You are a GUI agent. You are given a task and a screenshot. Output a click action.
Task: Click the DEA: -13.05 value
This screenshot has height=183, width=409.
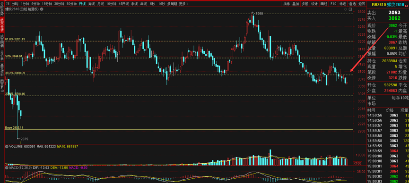click(60, 168)
